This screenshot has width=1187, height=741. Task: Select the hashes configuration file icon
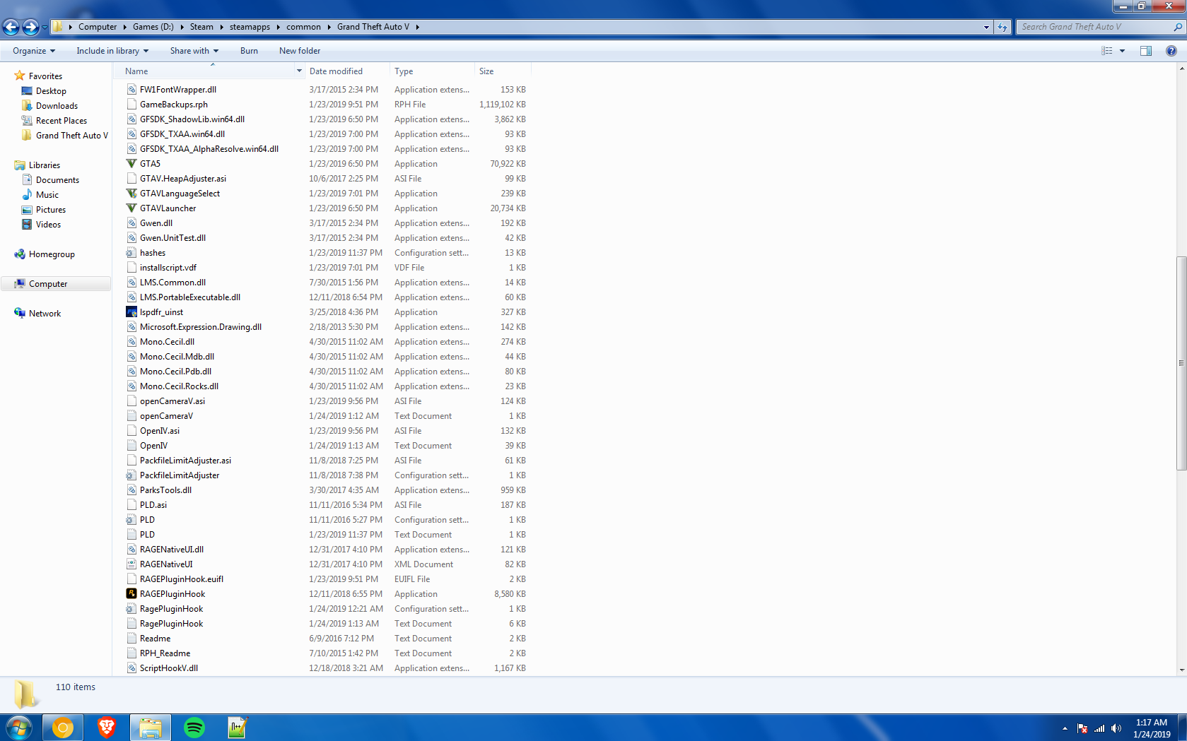point(131,253)
